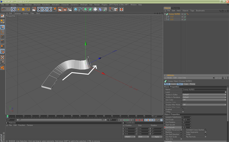Render the active view
The image size is (229, 142).
(60, 9)
